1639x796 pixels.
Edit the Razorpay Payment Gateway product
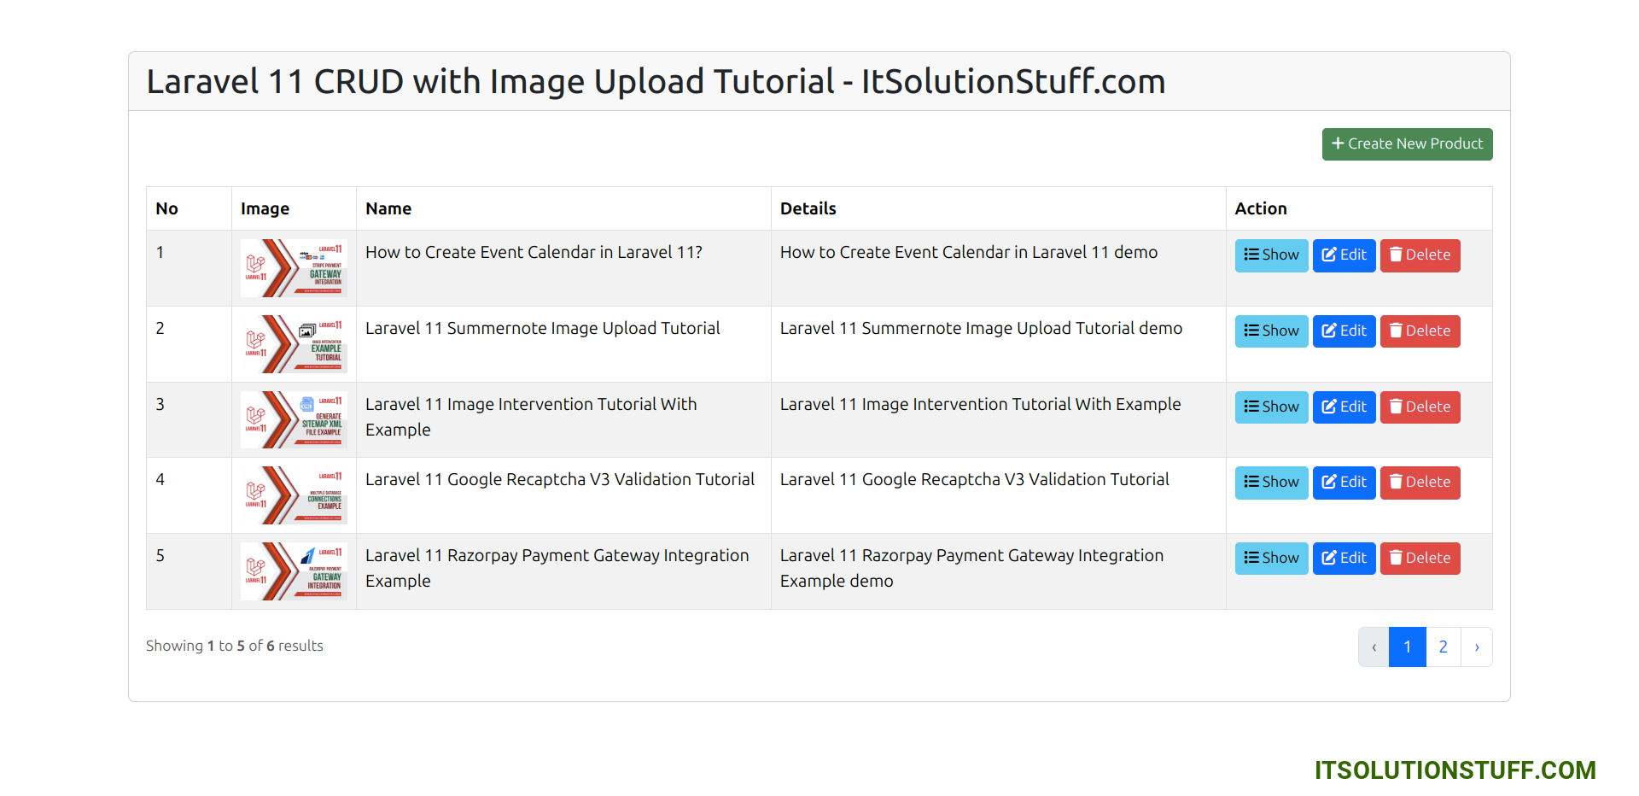pos(1344,559)
